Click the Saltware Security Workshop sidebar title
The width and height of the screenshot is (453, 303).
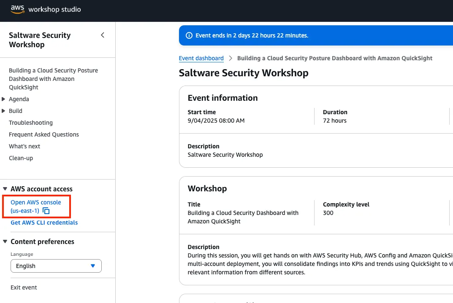coord(40,40)
